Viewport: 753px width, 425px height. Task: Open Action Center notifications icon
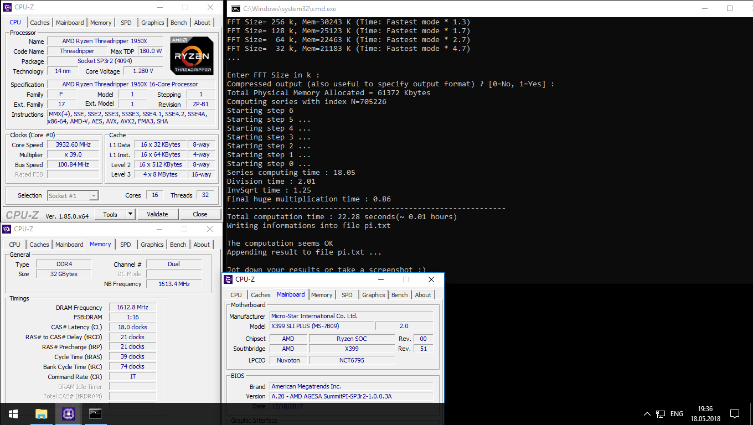(735, 413)
